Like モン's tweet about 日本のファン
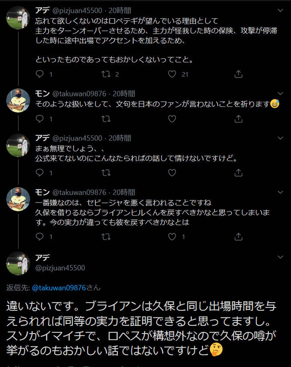 coord(172,119)
